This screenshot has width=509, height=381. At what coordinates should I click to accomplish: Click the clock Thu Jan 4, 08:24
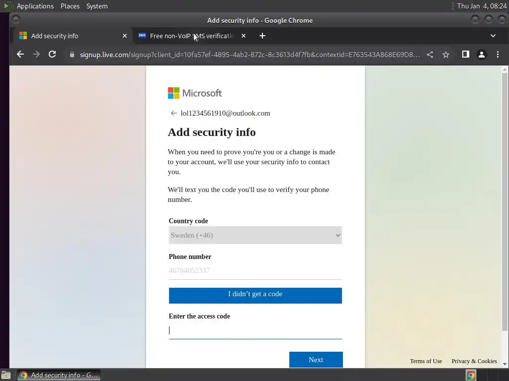[482, 6]
